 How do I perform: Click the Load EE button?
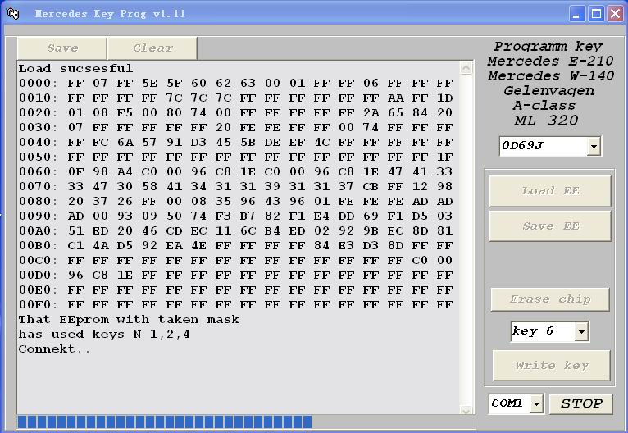tap(550, 190)
